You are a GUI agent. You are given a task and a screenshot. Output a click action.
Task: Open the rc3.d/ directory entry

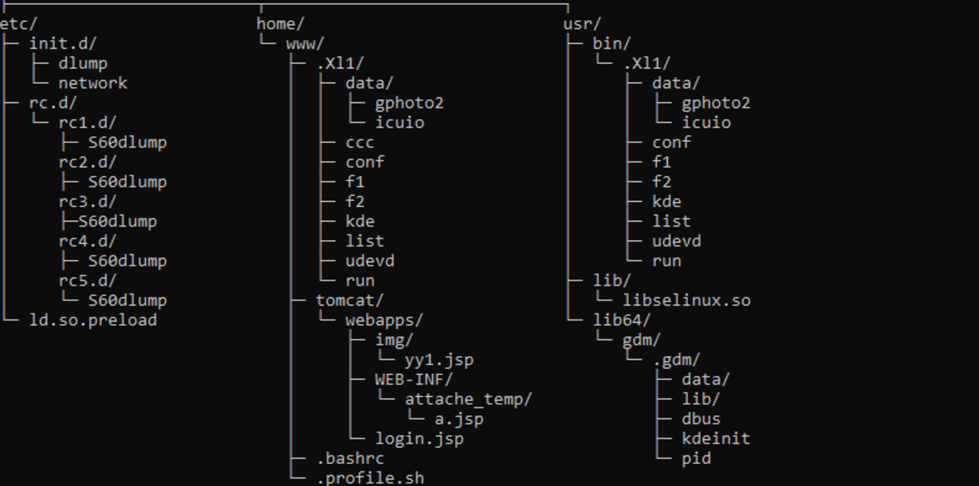87,202
